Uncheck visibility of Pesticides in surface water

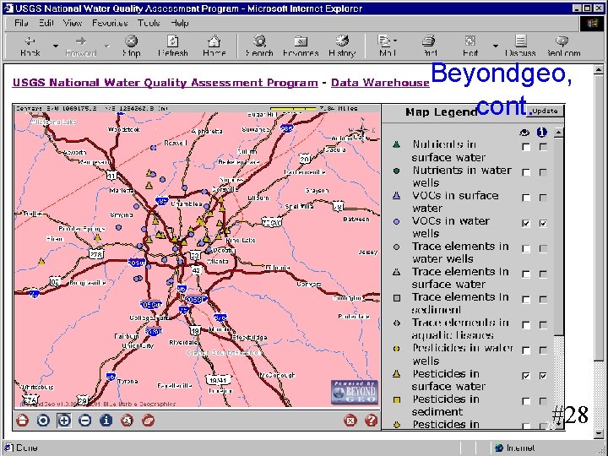[x=526, y=376]
